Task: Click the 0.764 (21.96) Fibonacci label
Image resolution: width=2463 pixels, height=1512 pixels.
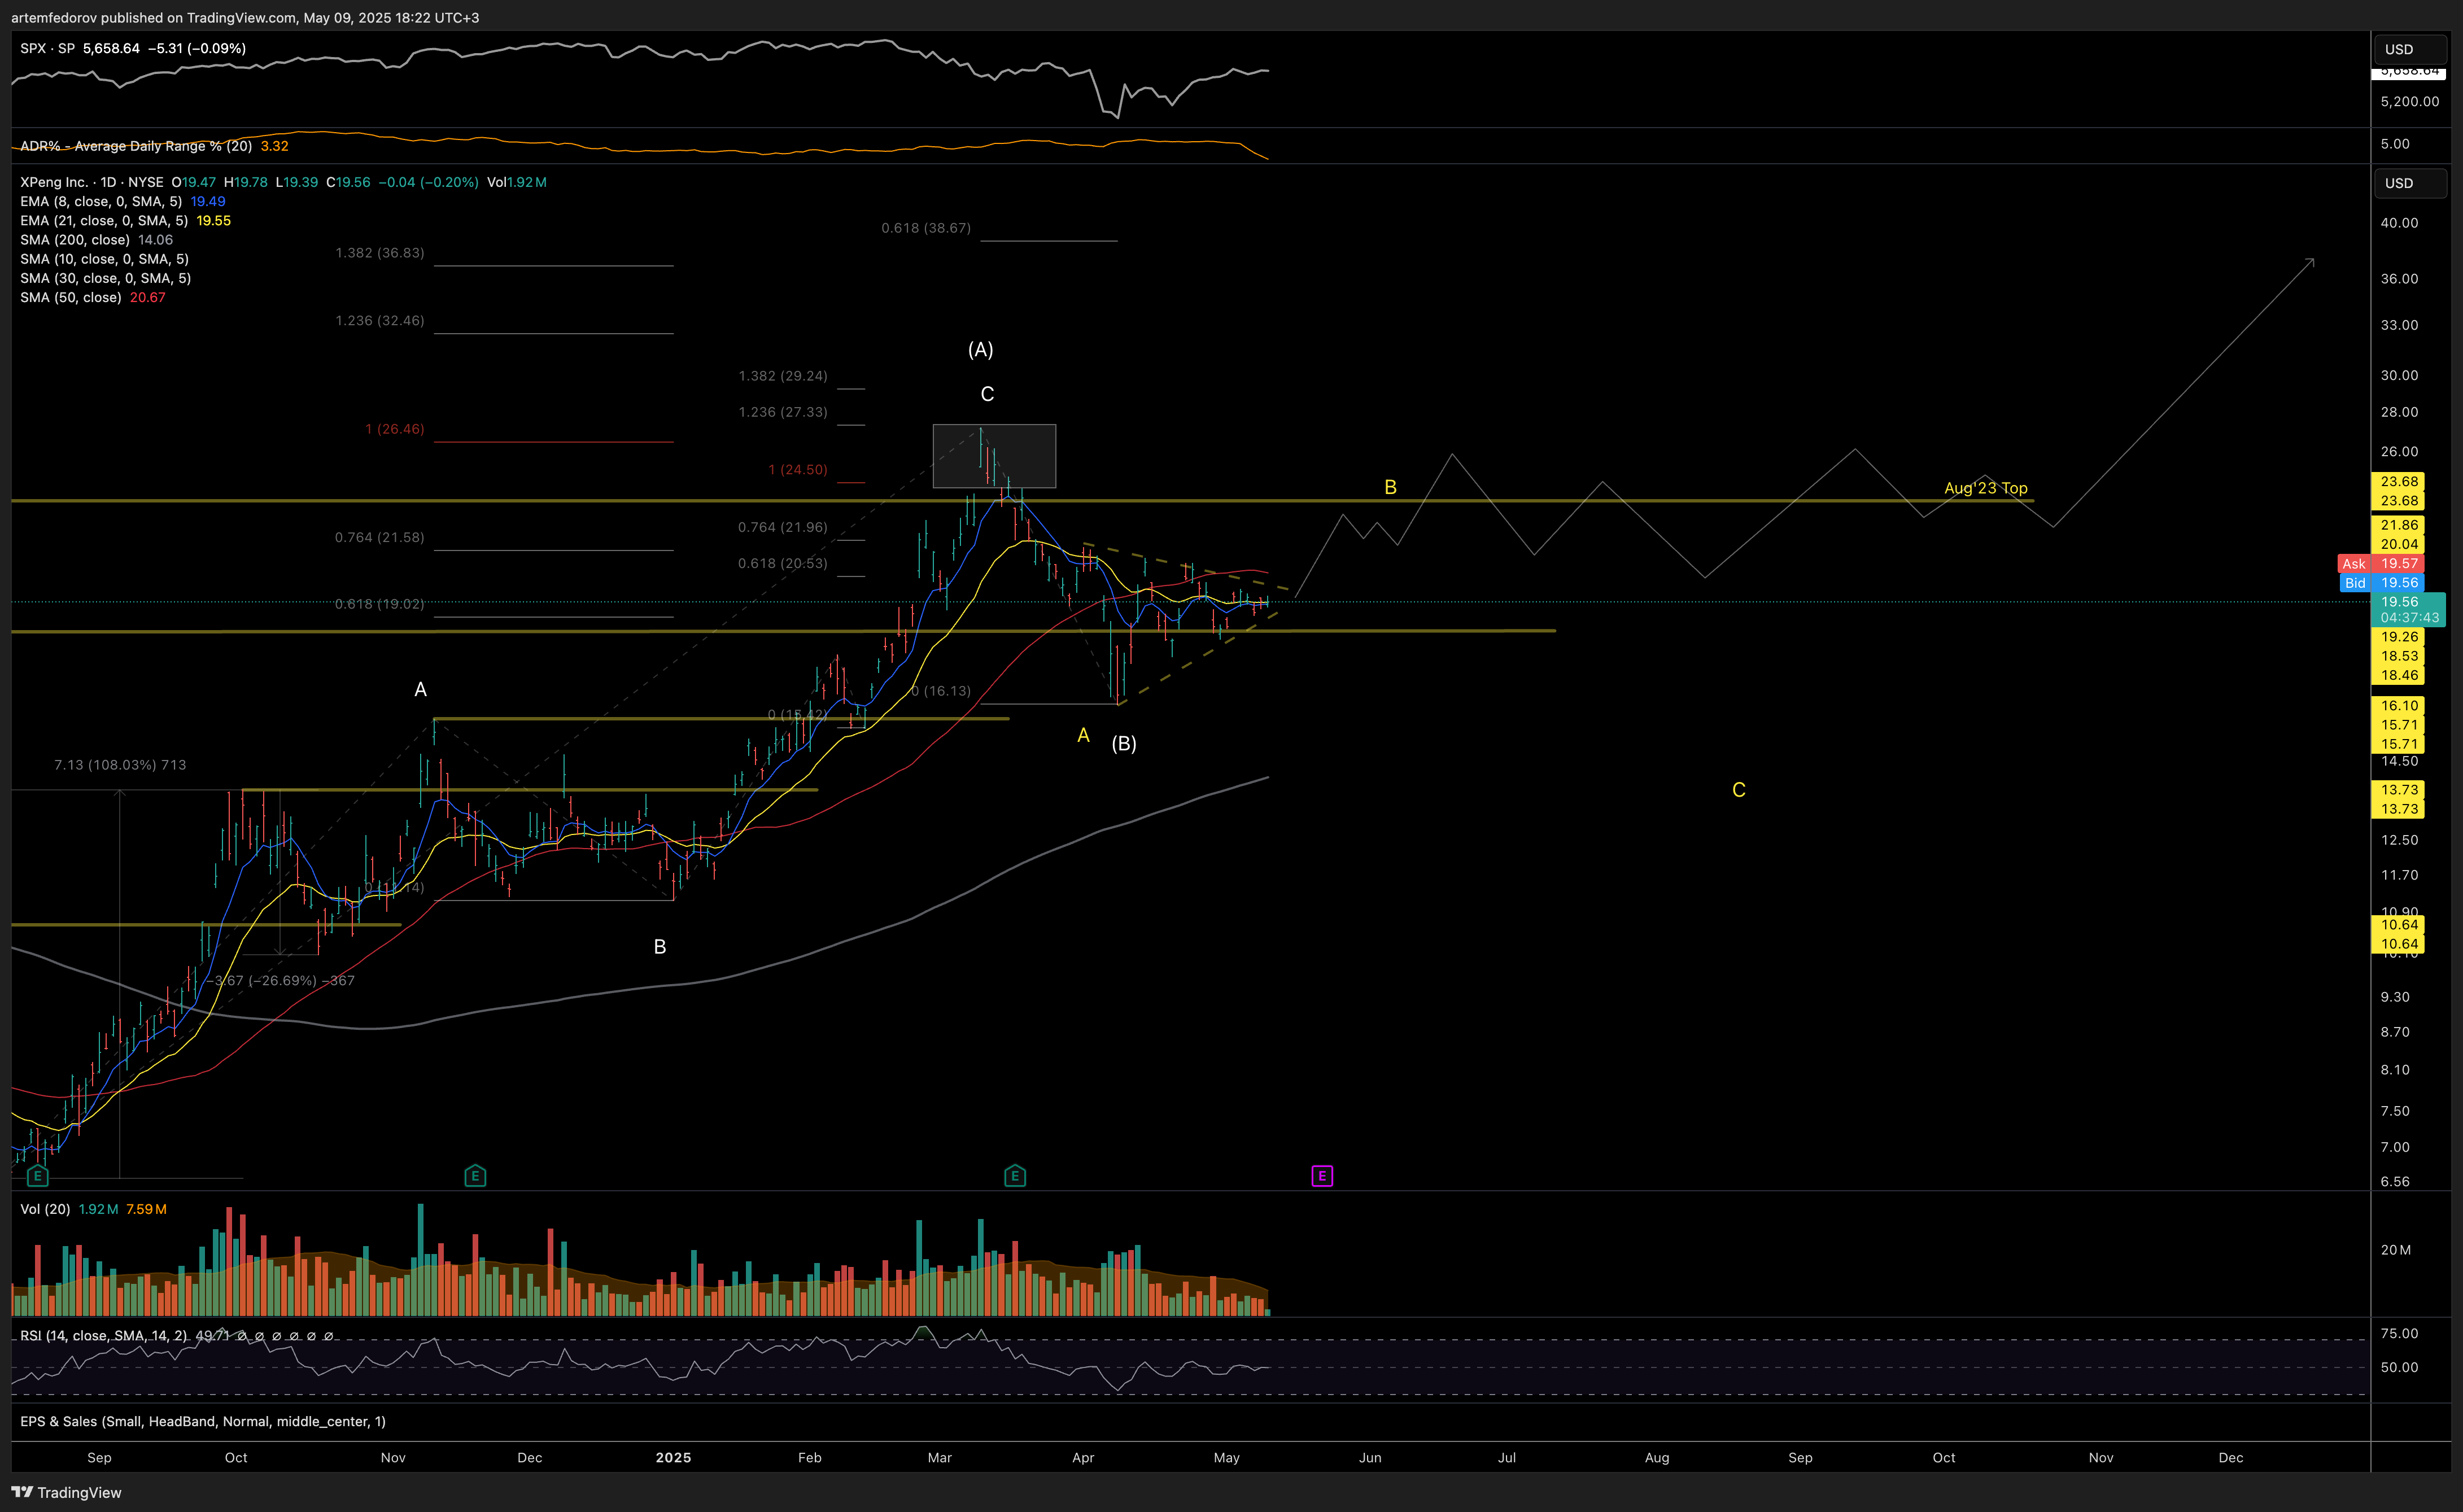Action: click(783, 527)
